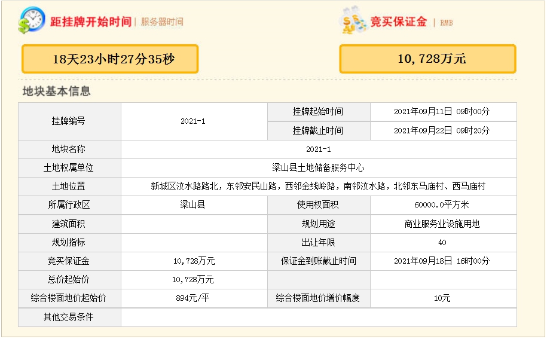The width and height of the screenshot is (547, 339).
Task: Click the 其他交易条件 label cell
Action: point(69,317)
